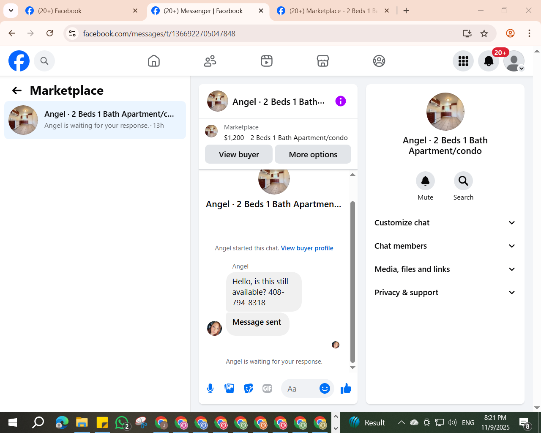
Task: Open the emoji picker in message box
Action: (325, 389)
